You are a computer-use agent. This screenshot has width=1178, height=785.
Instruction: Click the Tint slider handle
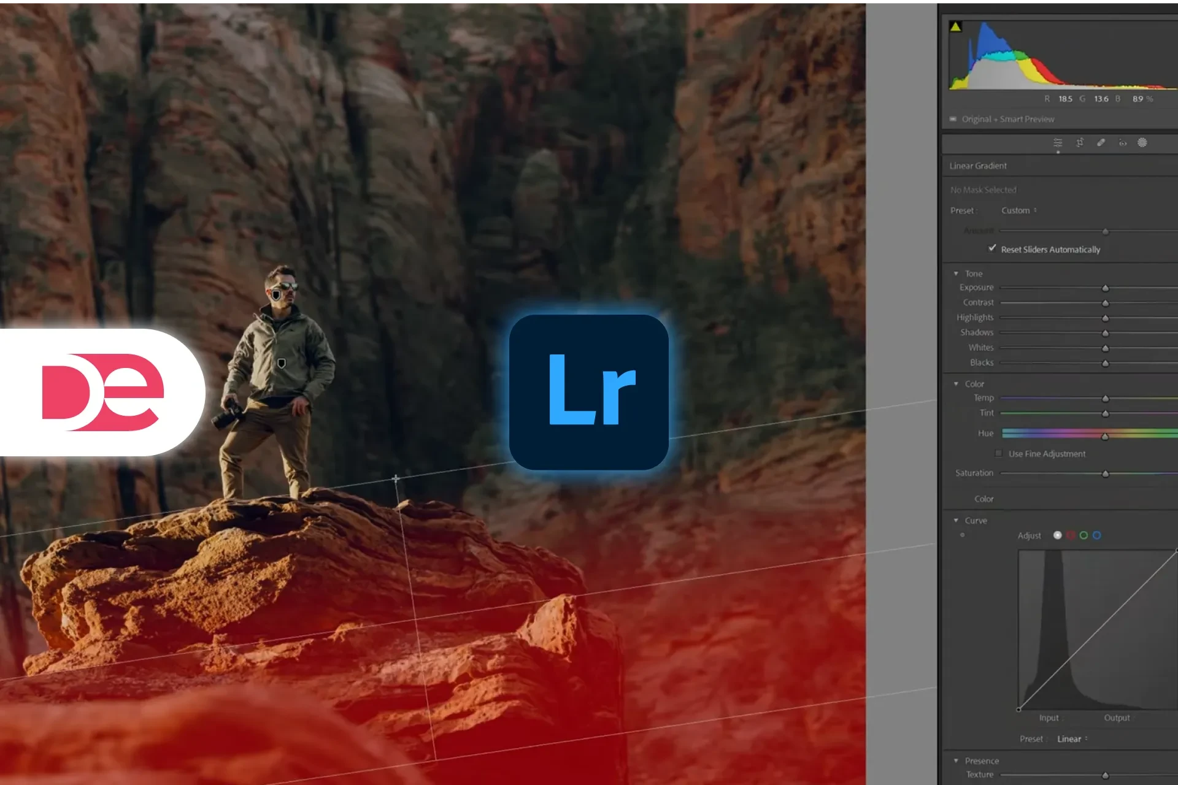coord(1106,414)
